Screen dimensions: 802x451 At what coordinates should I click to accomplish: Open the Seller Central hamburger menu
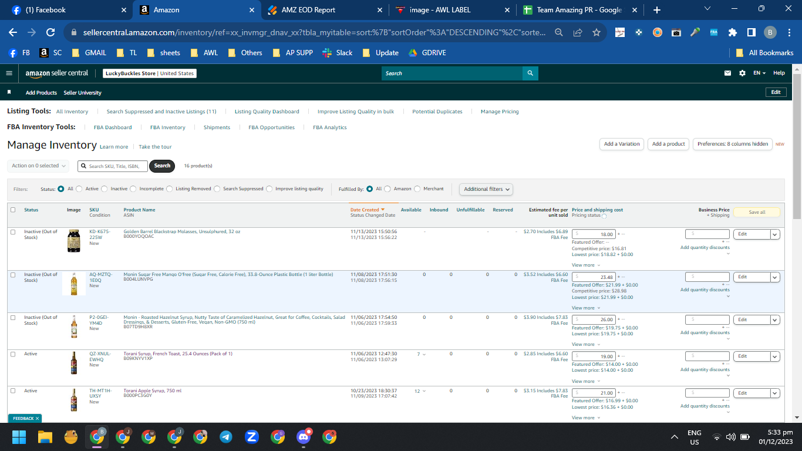pos(9,73)
